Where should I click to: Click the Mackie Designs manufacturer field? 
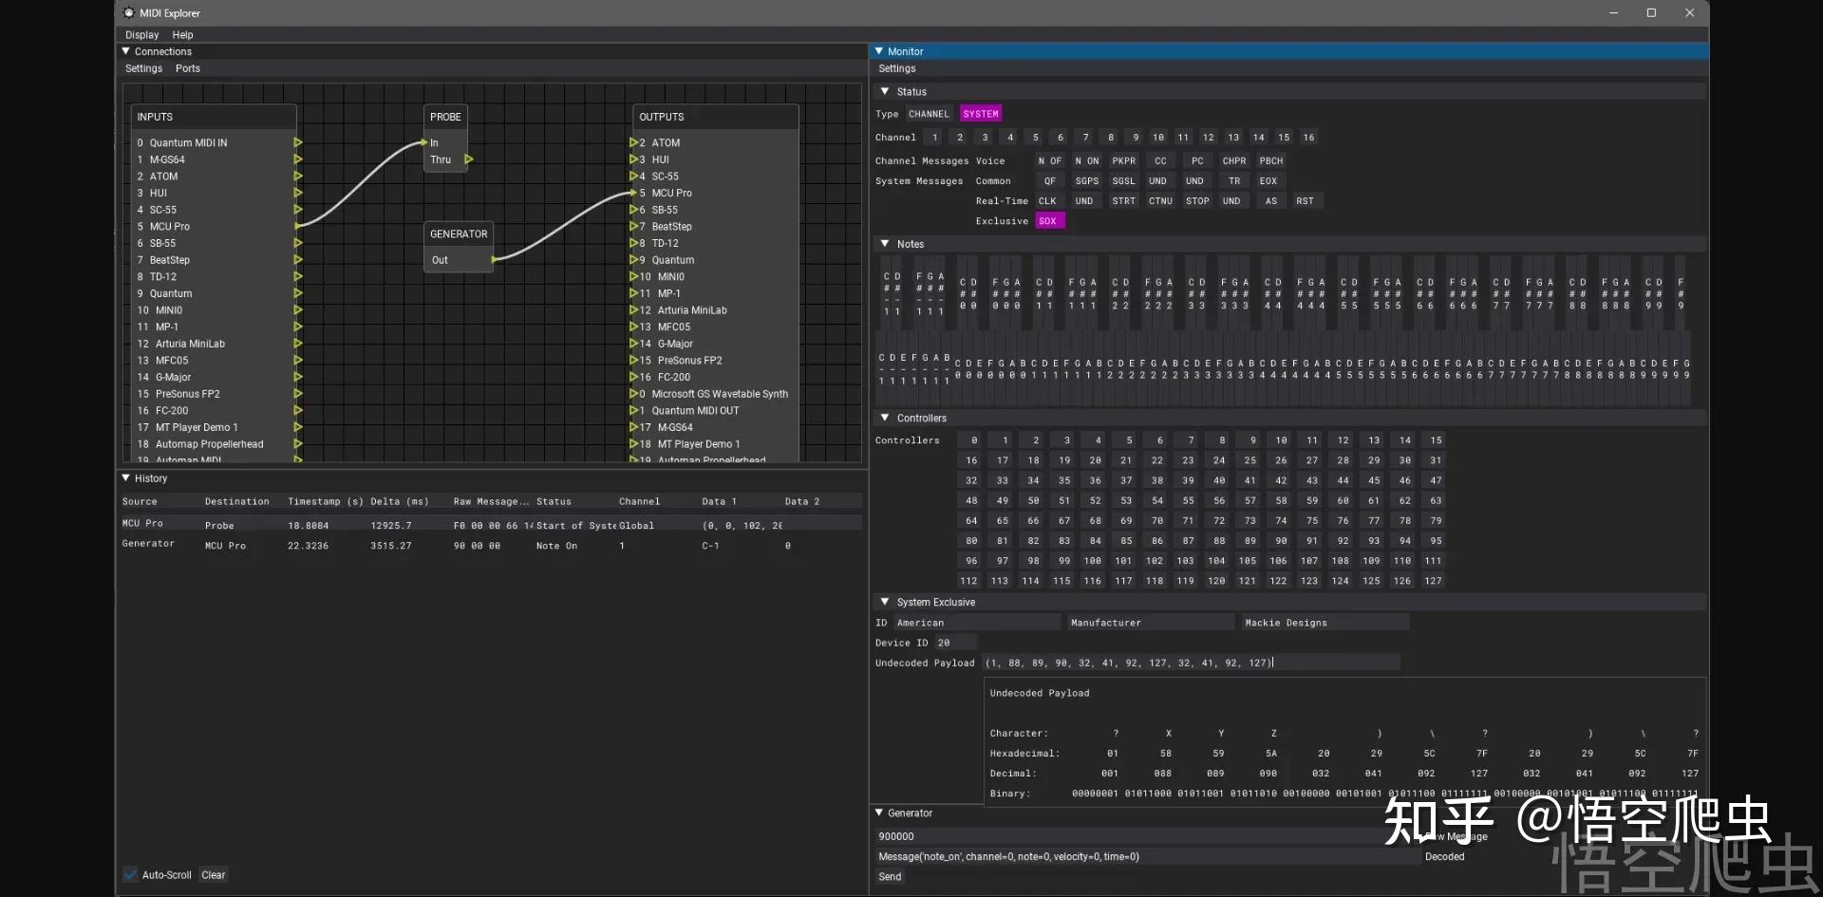1325,623
